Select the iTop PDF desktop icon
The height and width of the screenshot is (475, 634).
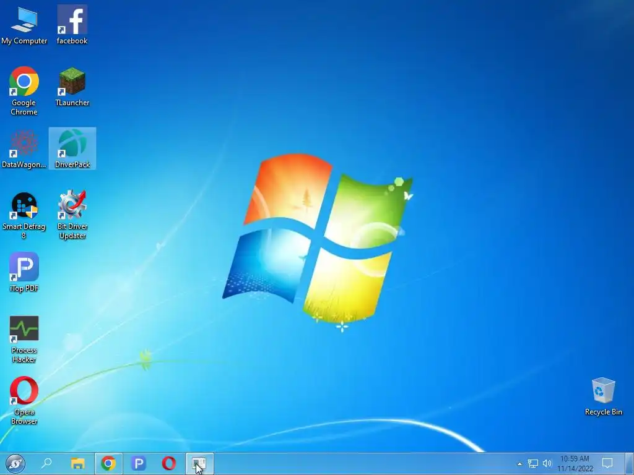[x=24, y=272]
